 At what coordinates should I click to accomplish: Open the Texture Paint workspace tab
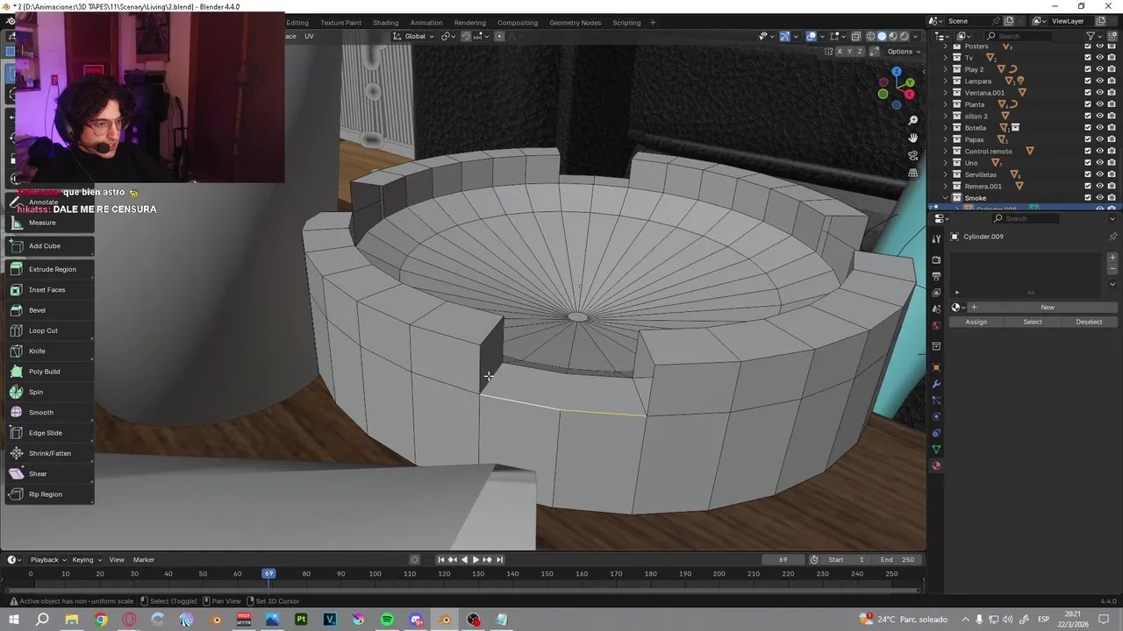[340, 23]
